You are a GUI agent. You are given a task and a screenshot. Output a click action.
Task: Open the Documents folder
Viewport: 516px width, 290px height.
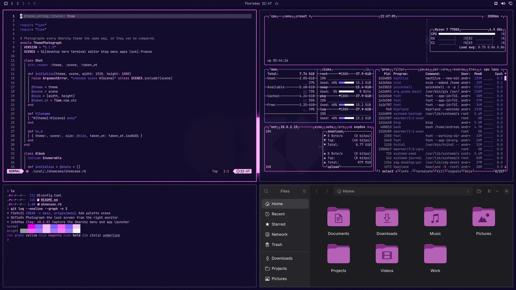(x=338, y=222)
